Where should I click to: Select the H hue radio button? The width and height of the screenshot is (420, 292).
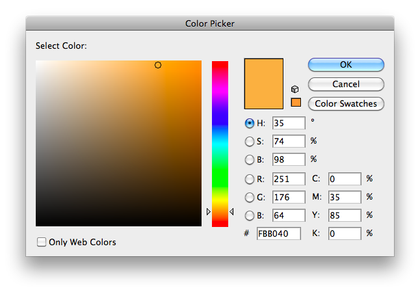pyautogui.click(x=250, y=123)
